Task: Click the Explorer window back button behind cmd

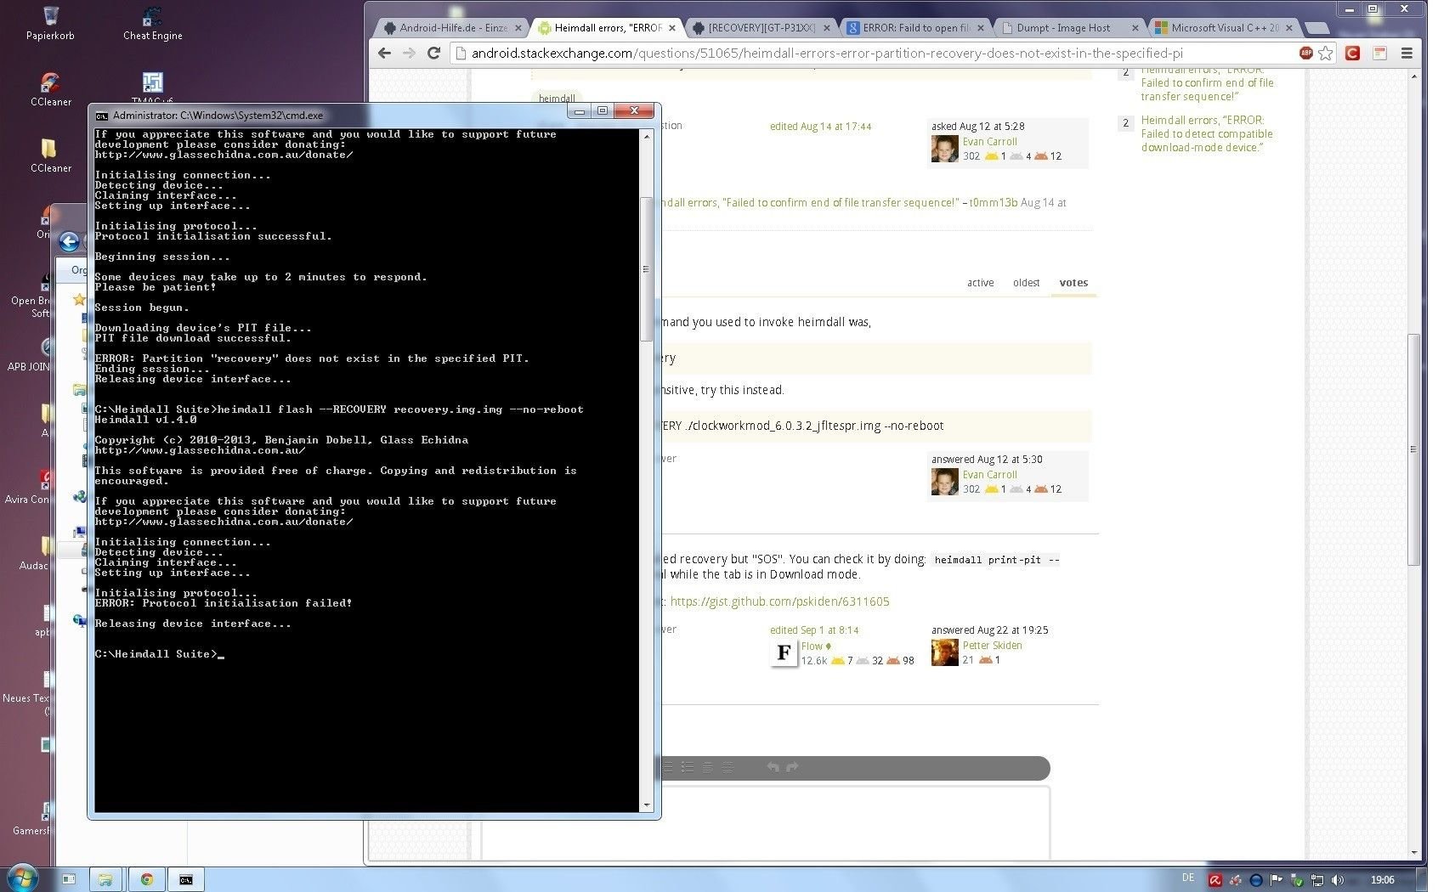Action: (x=70, y=241)
